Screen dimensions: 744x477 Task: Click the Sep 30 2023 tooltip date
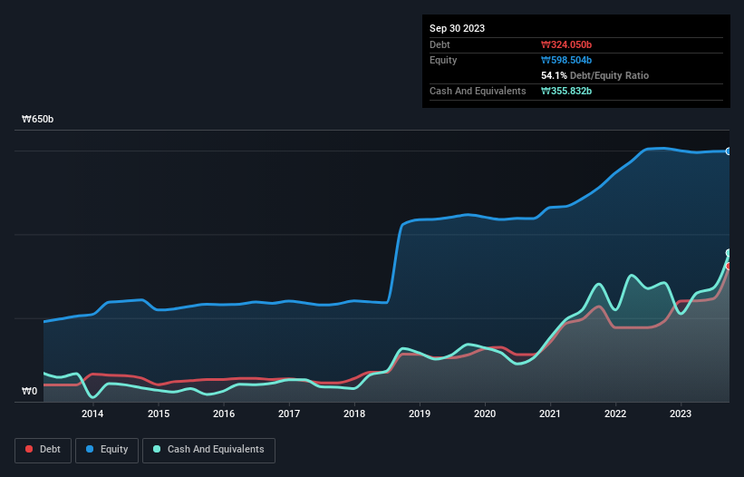(x=457, y=28)
